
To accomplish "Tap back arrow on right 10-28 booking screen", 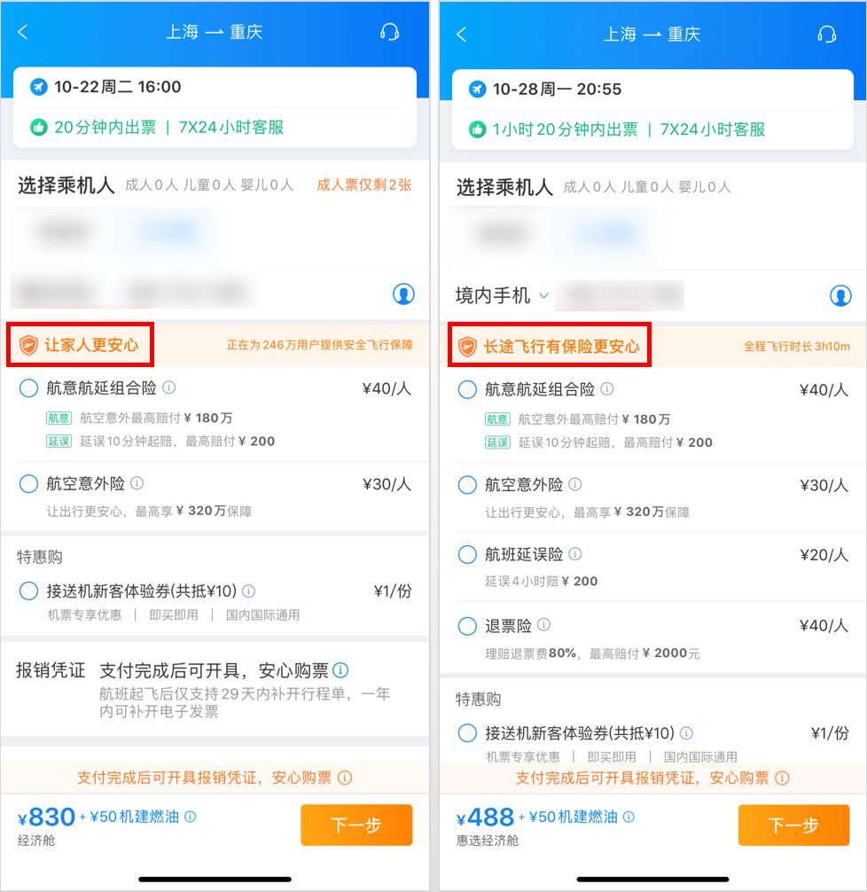I will tap(461, 34).
